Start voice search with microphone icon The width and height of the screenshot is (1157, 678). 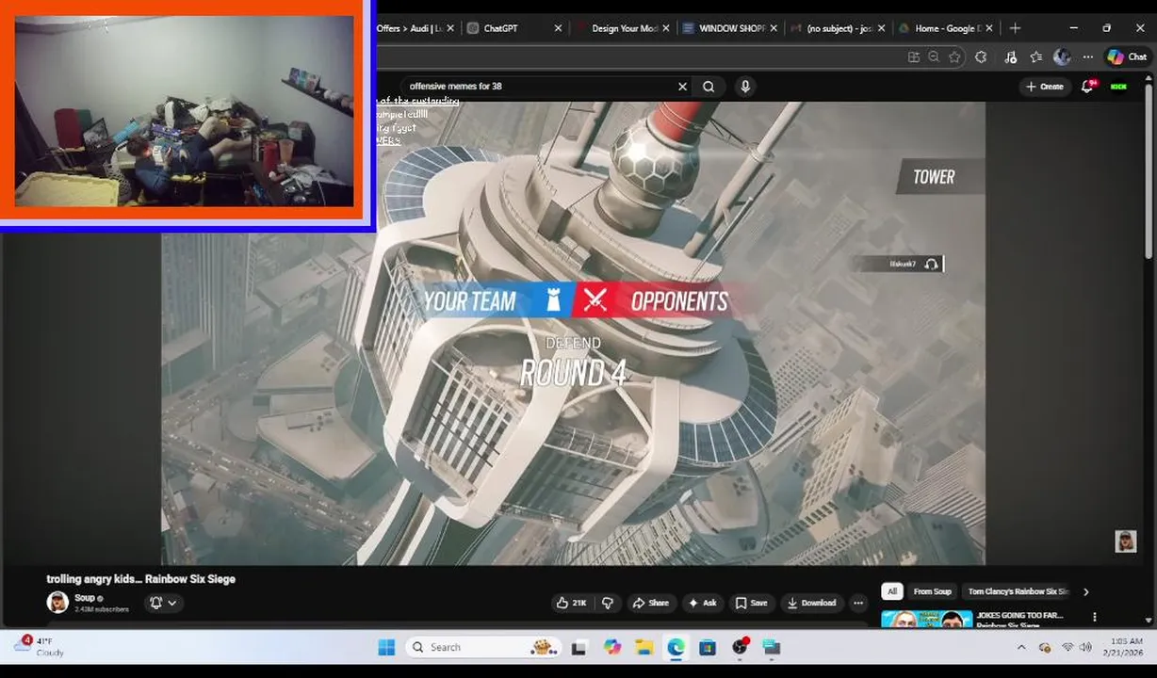click(745, 87)
